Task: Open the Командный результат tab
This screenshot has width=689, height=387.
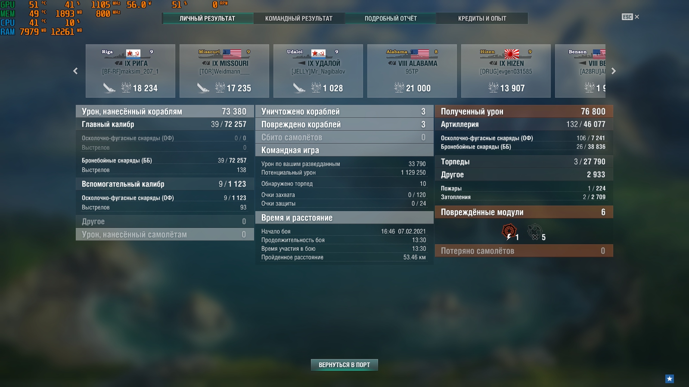Action: pyautogui.click(x=299, y=18)
